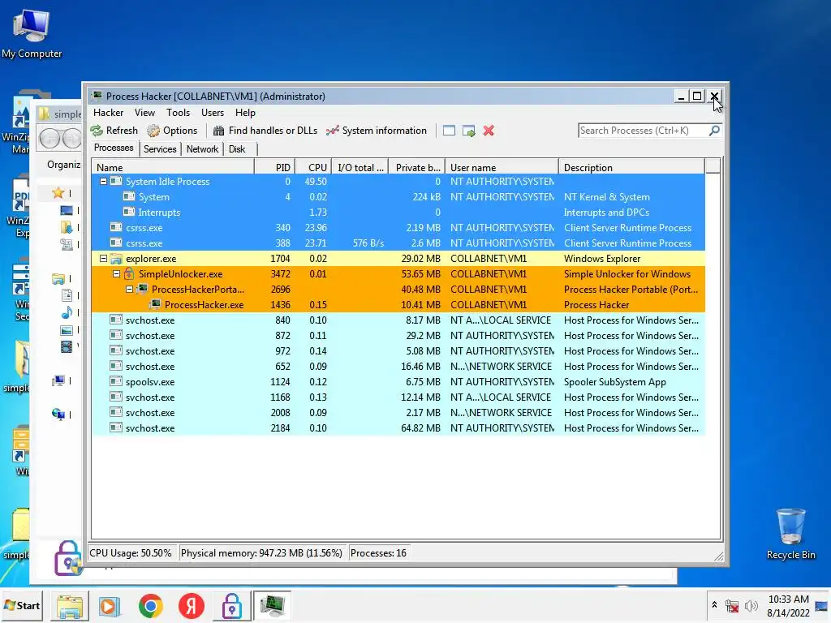This screenshot has width=831, height=623.
Task: Open the Recycle Bin desktop icon
Action: (790, 534)
